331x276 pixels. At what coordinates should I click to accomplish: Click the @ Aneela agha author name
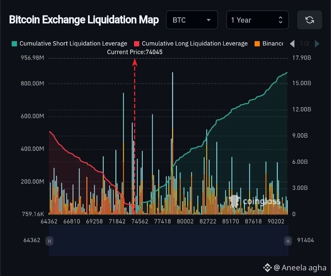[300, 268]
